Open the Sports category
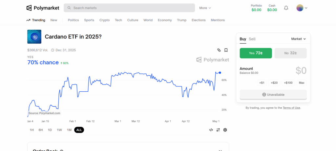 [x=89, y=20]
